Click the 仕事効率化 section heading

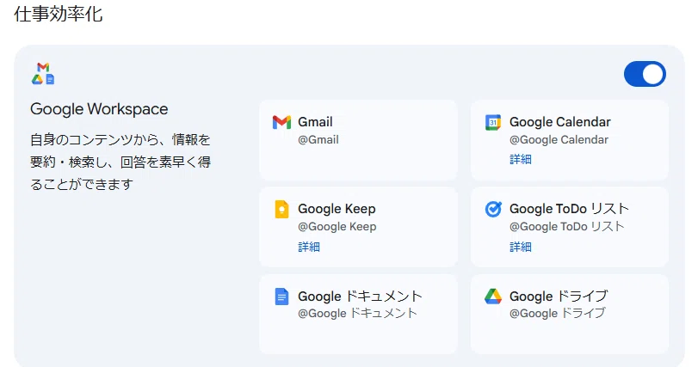59,14
